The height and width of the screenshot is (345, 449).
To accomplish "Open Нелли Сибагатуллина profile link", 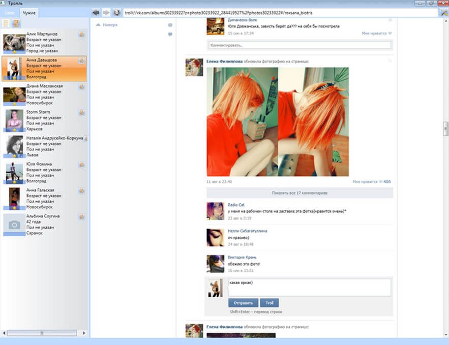I will point(248,231).
